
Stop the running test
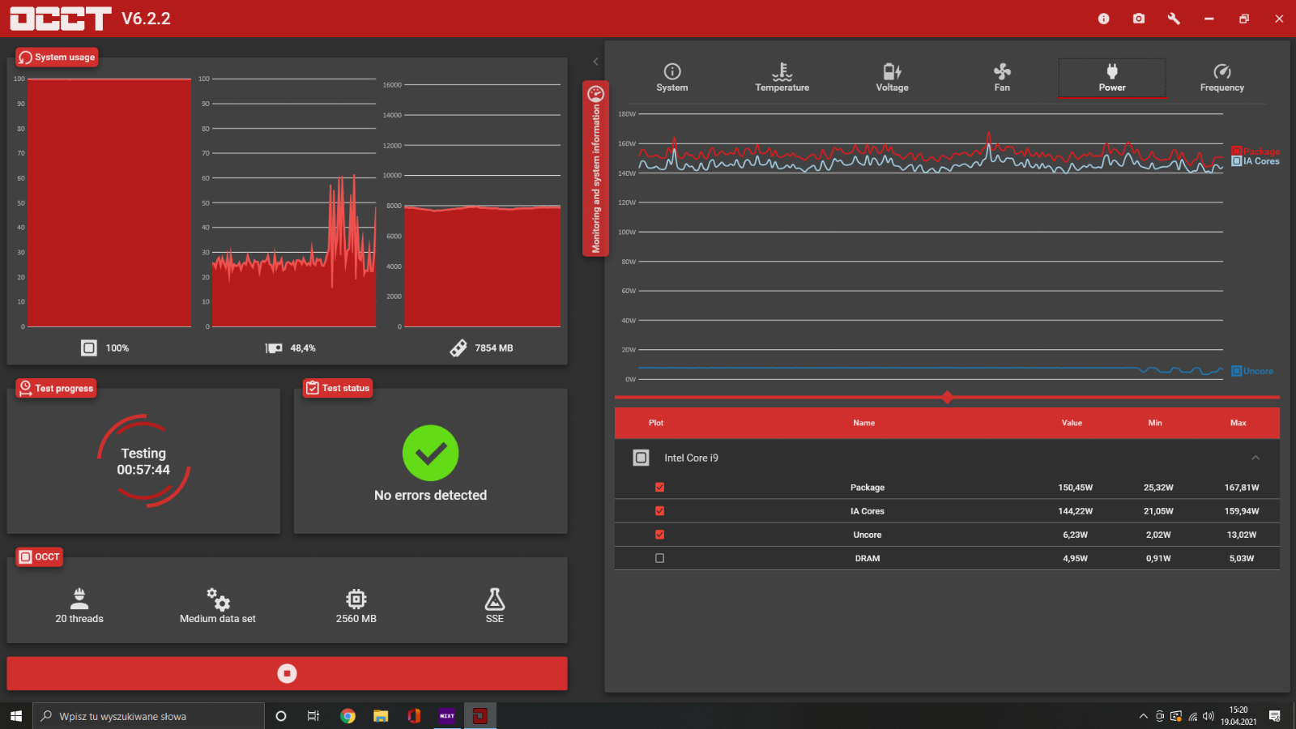click(287, 673)
